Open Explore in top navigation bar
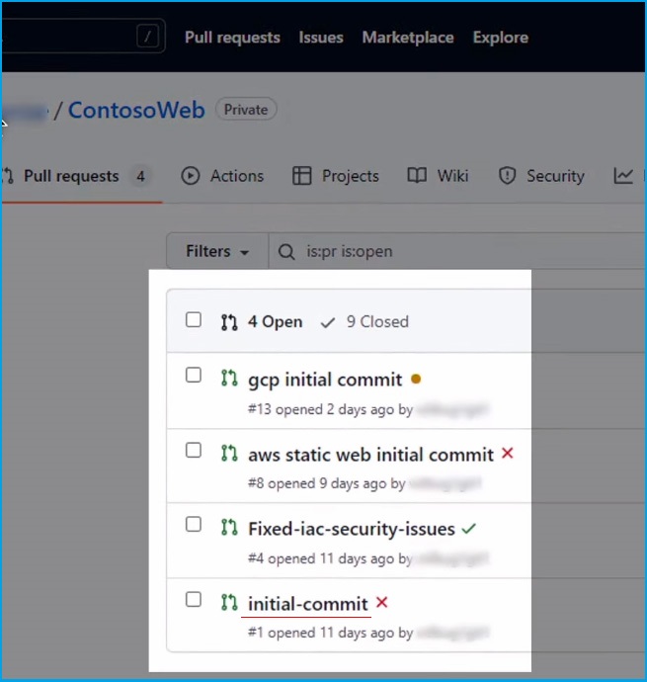This screenshot has height=682, width=647. click(501, 38)
